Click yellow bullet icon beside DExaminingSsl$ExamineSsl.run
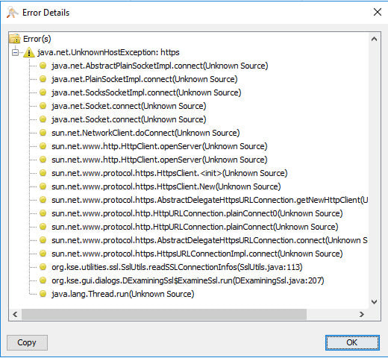This screenshot has height=358, width=388. [43, 280]
